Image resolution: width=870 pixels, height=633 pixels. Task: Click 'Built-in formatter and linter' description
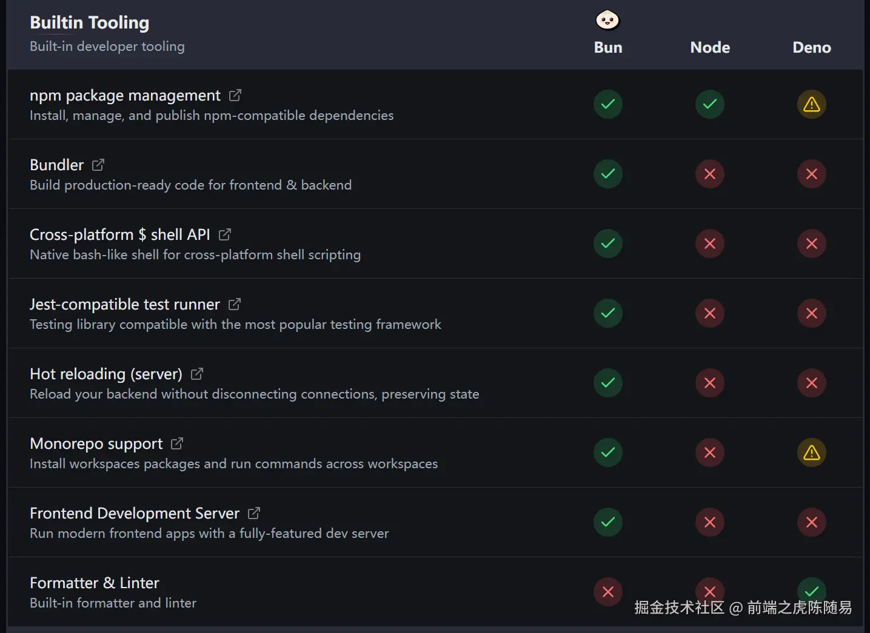coord(113,603)
